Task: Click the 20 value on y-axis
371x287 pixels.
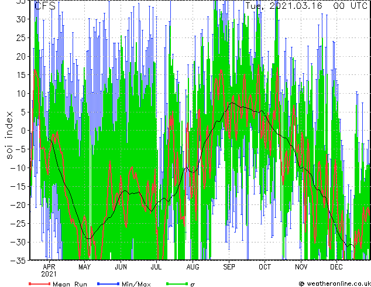Action: tap(21, 56)
